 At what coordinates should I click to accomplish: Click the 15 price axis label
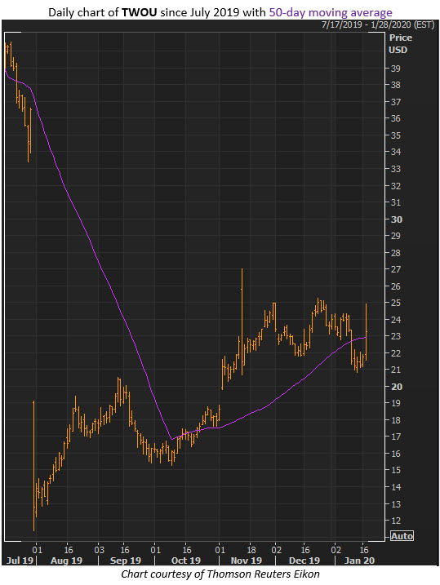pyautogui.click(x=396, y=470)
